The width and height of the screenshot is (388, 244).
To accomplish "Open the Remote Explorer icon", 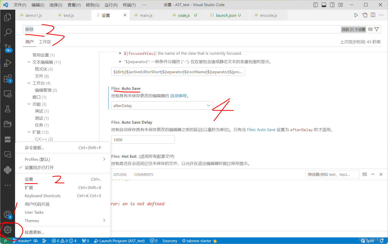I will pos(8,94).
